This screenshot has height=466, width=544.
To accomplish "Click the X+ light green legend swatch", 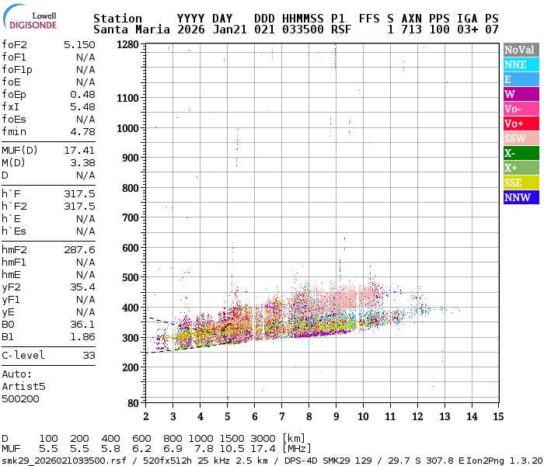I will tap(521, 168).
